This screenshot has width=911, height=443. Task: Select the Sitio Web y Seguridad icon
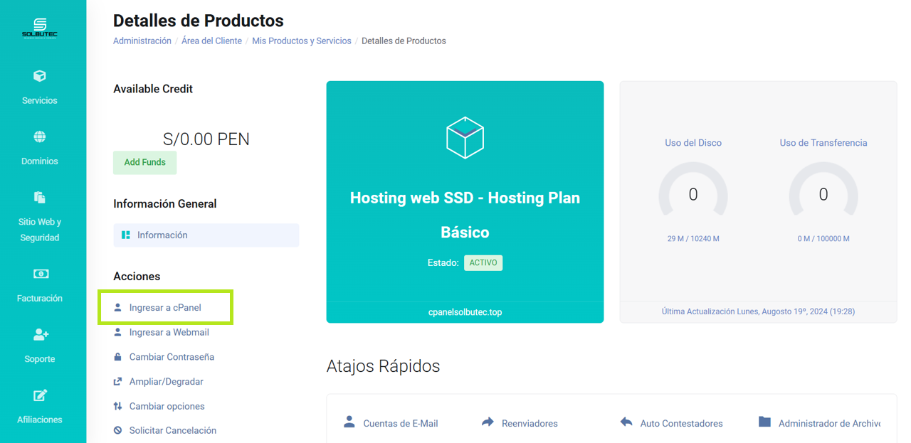(40, 197)
